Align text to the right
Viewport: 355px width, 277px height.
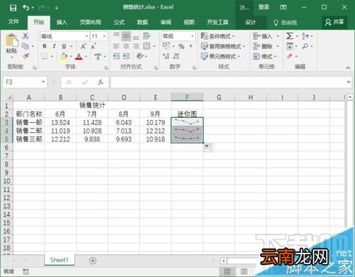(136, 46)
